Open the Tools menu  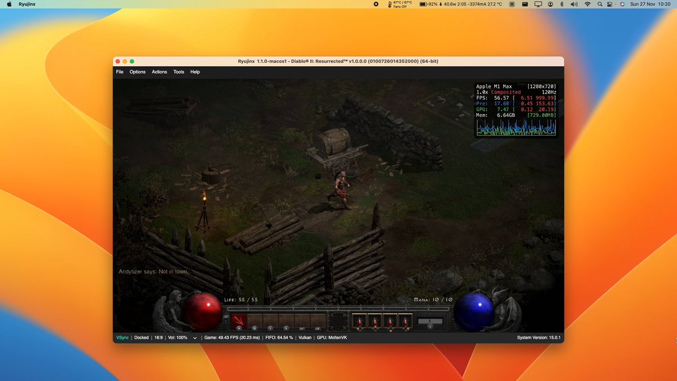pyautogui.click(x=179, y=72)
